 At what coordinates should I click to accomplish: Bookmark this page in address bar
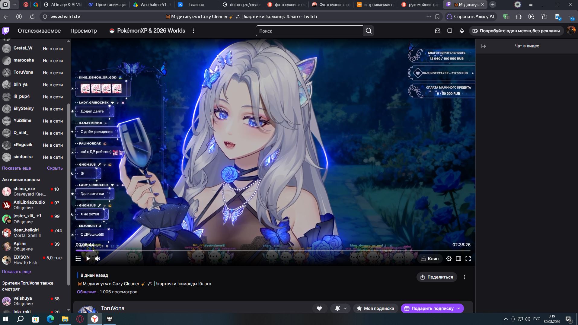(437, 17)
